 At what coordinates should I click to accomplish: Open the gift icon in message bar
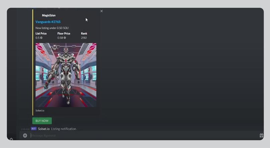261,135
